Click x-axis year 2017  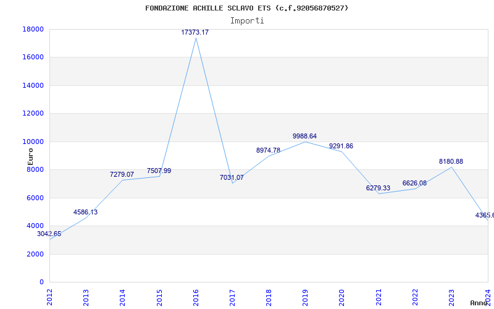(x=232, y=297)
